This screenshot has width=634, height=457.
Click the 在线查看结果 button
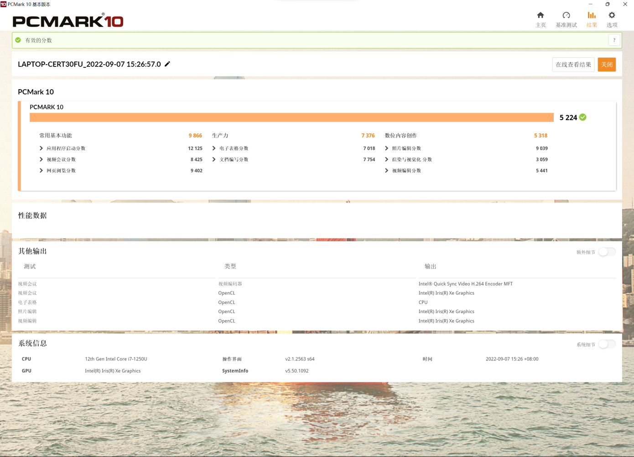point(573,65)
